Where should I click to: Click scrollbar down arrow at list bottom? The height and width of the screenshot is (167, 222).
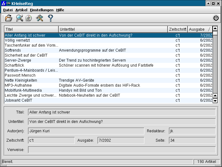(x=215, y=101)
